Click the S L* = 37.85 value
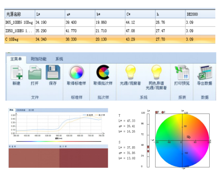The height and width of the screenshot is (183, 223). point(127,148)
